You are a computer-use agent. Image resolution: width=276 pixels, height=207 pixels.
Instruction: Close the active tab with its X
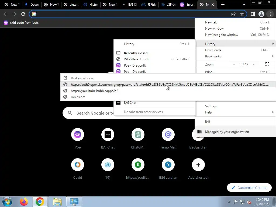click(213, 5)
